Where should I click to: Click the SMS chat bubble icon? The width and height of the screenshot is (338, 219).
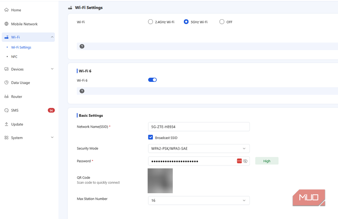(x=7, y=110)
